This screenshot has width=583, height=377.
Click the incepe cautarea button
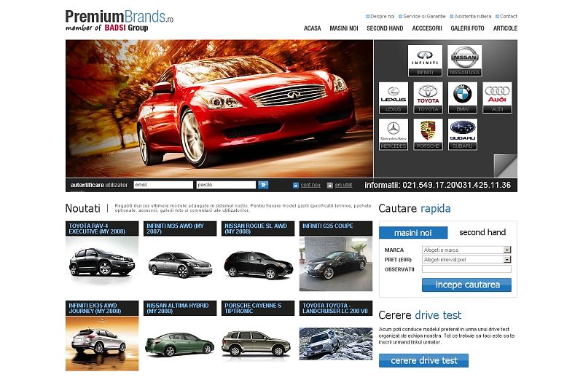pyautogui.click(x=466, y=285)
